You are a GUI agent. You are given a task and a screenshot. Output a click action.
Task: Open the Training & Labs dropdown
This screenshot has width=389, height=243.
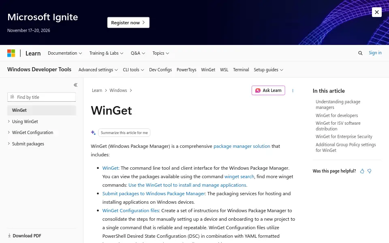pyautogui.click(x=106, y=53)
